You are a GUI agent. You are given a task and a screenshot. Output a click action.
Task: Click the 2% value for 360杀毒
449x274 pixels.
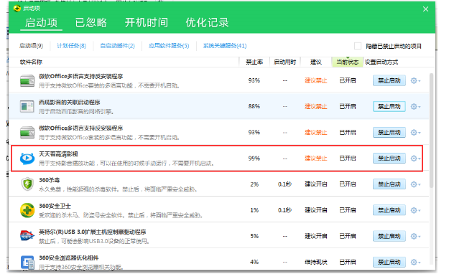pos(254,184)
